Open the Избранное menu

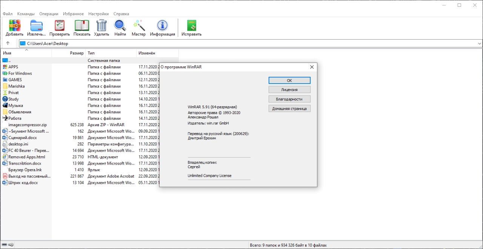click(x=73, y=14)
